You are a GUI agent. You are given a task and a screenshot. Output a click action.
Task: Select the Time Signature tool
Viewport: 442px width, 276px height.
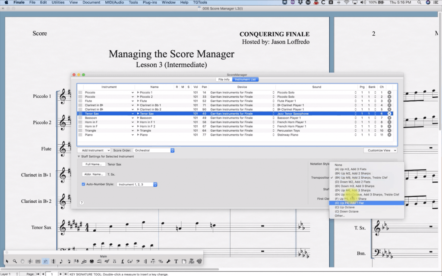(53, 261)
